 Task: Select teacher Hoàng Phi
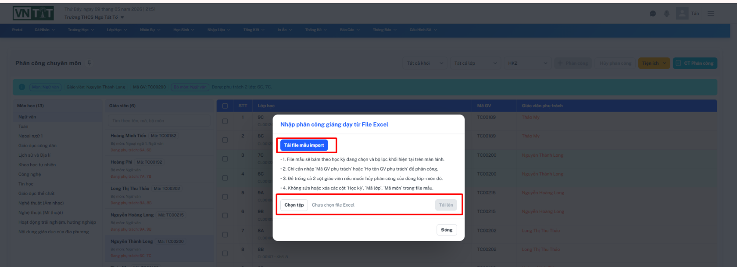point(160,169)
